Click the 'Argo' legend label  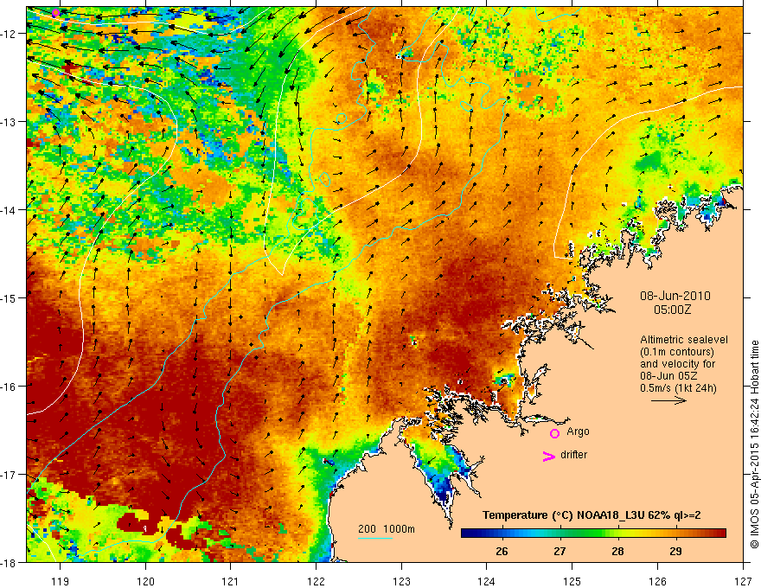(x=578, y=431)
